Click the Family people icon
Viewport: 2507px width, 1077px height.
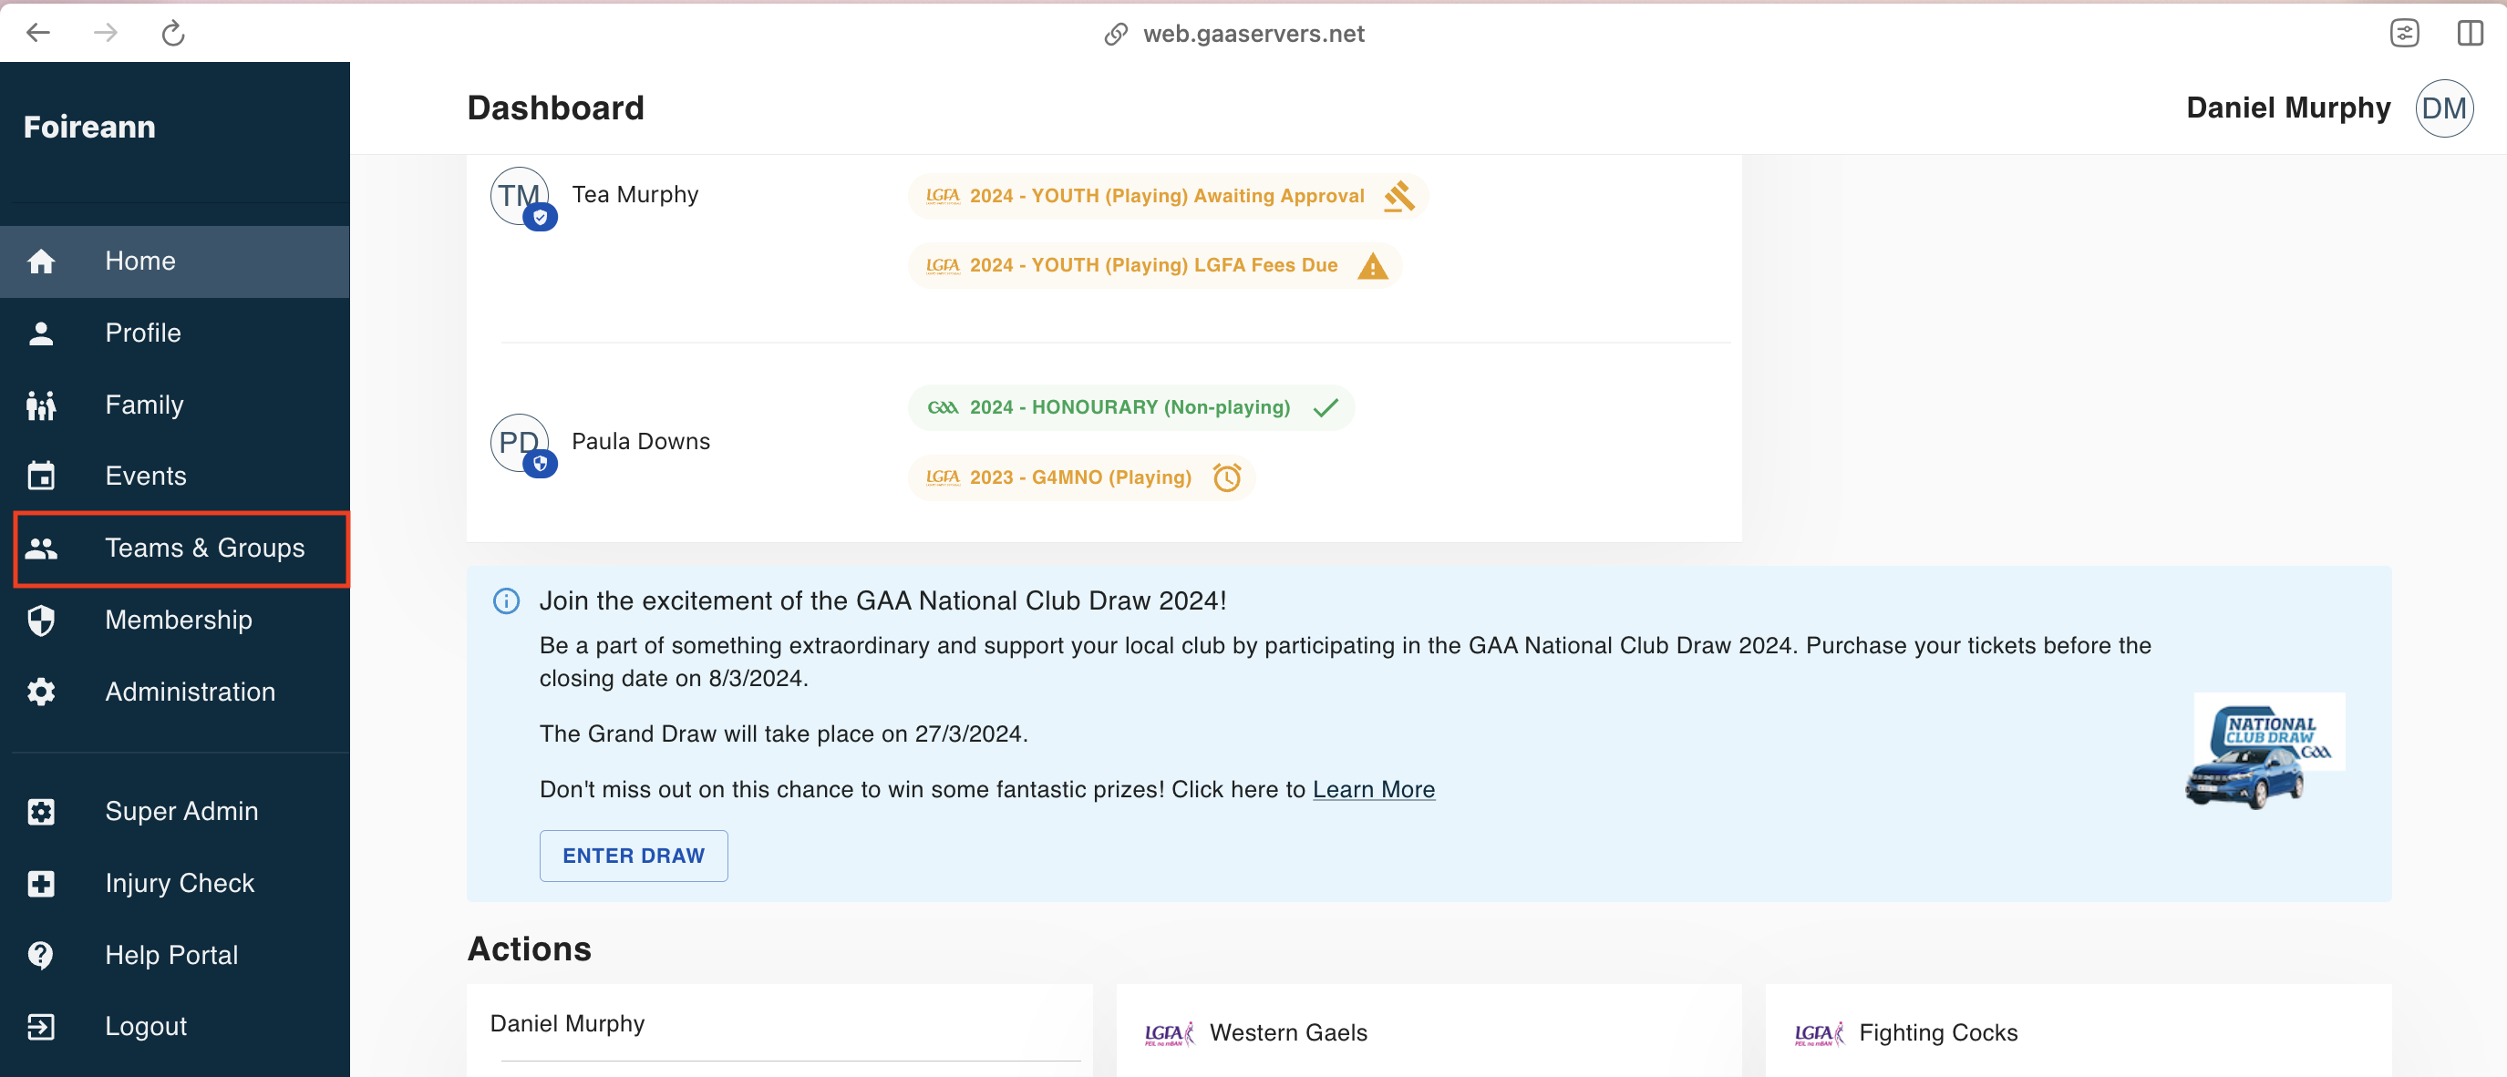[x=41, y=405]
